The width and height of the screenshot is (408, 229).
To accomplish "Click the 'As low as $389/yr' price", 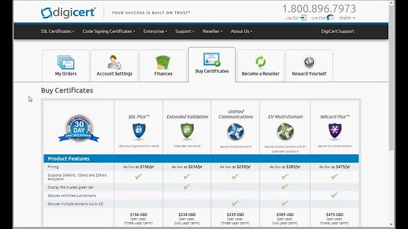I will point(285,167).
